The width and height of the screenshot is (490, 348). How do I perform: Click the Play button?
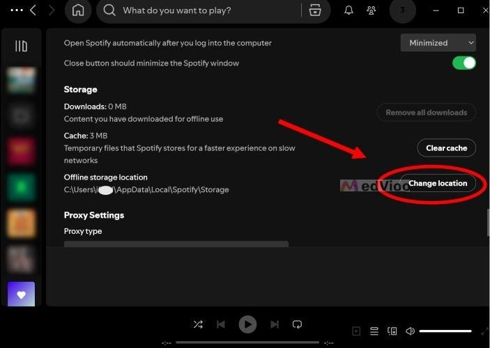pyautogui.click(x=247, y=324)
